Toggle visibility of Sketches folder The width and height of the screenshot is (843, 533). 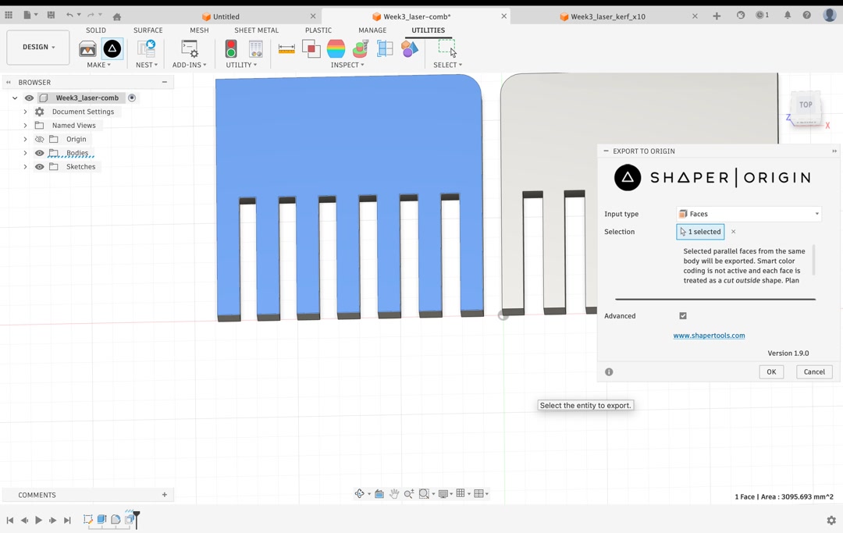tap(39, 166)
